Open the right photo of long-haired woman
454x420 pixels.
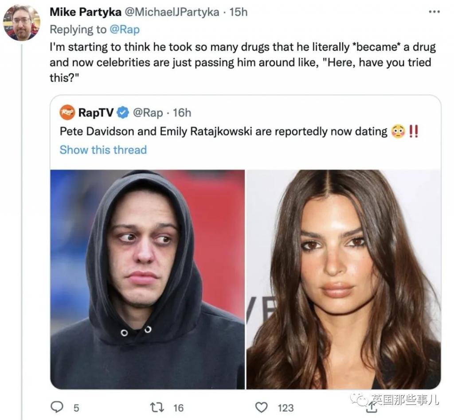coord(343,279)
